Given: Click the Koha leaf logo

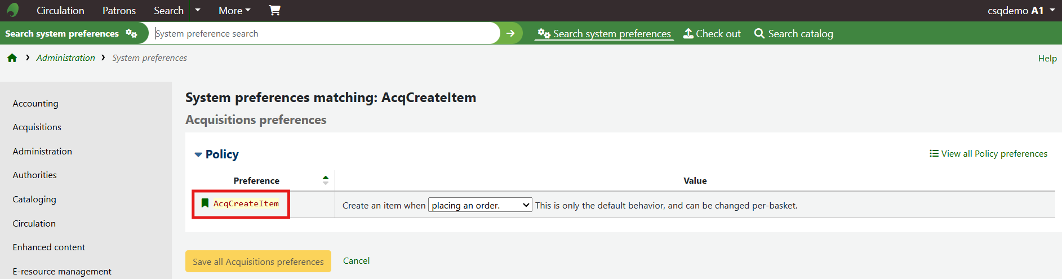Looking at the screenshot, I should [x=12, y=10].
